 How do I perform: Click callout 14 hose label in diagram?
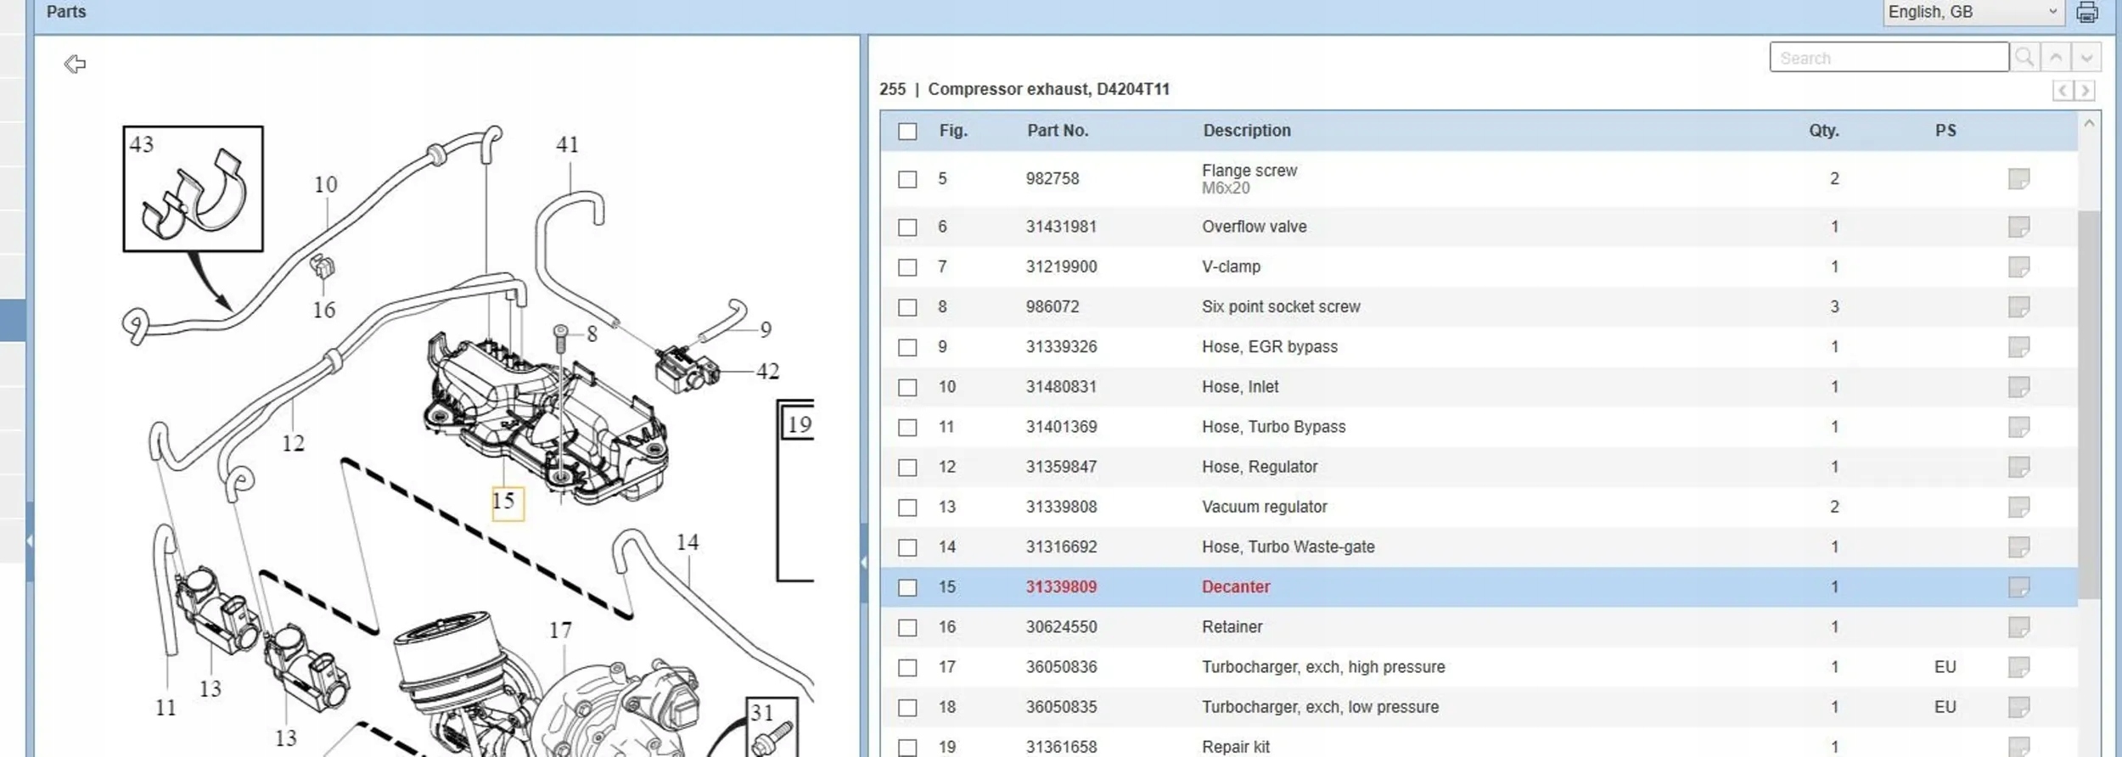688,542
